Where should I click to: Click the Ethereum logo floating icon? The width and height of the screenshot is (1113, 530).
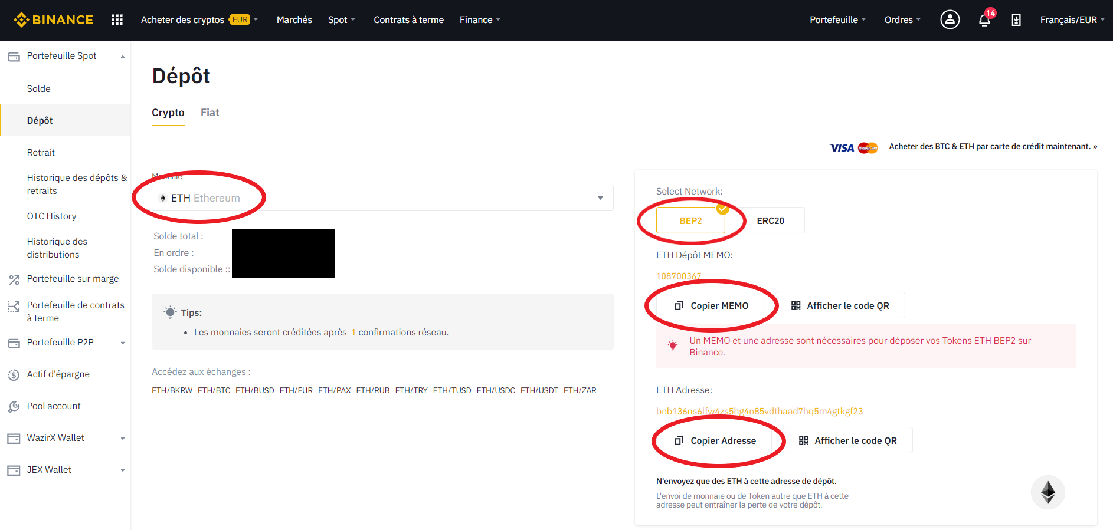pyautogui.click(x=1047, y=492)
